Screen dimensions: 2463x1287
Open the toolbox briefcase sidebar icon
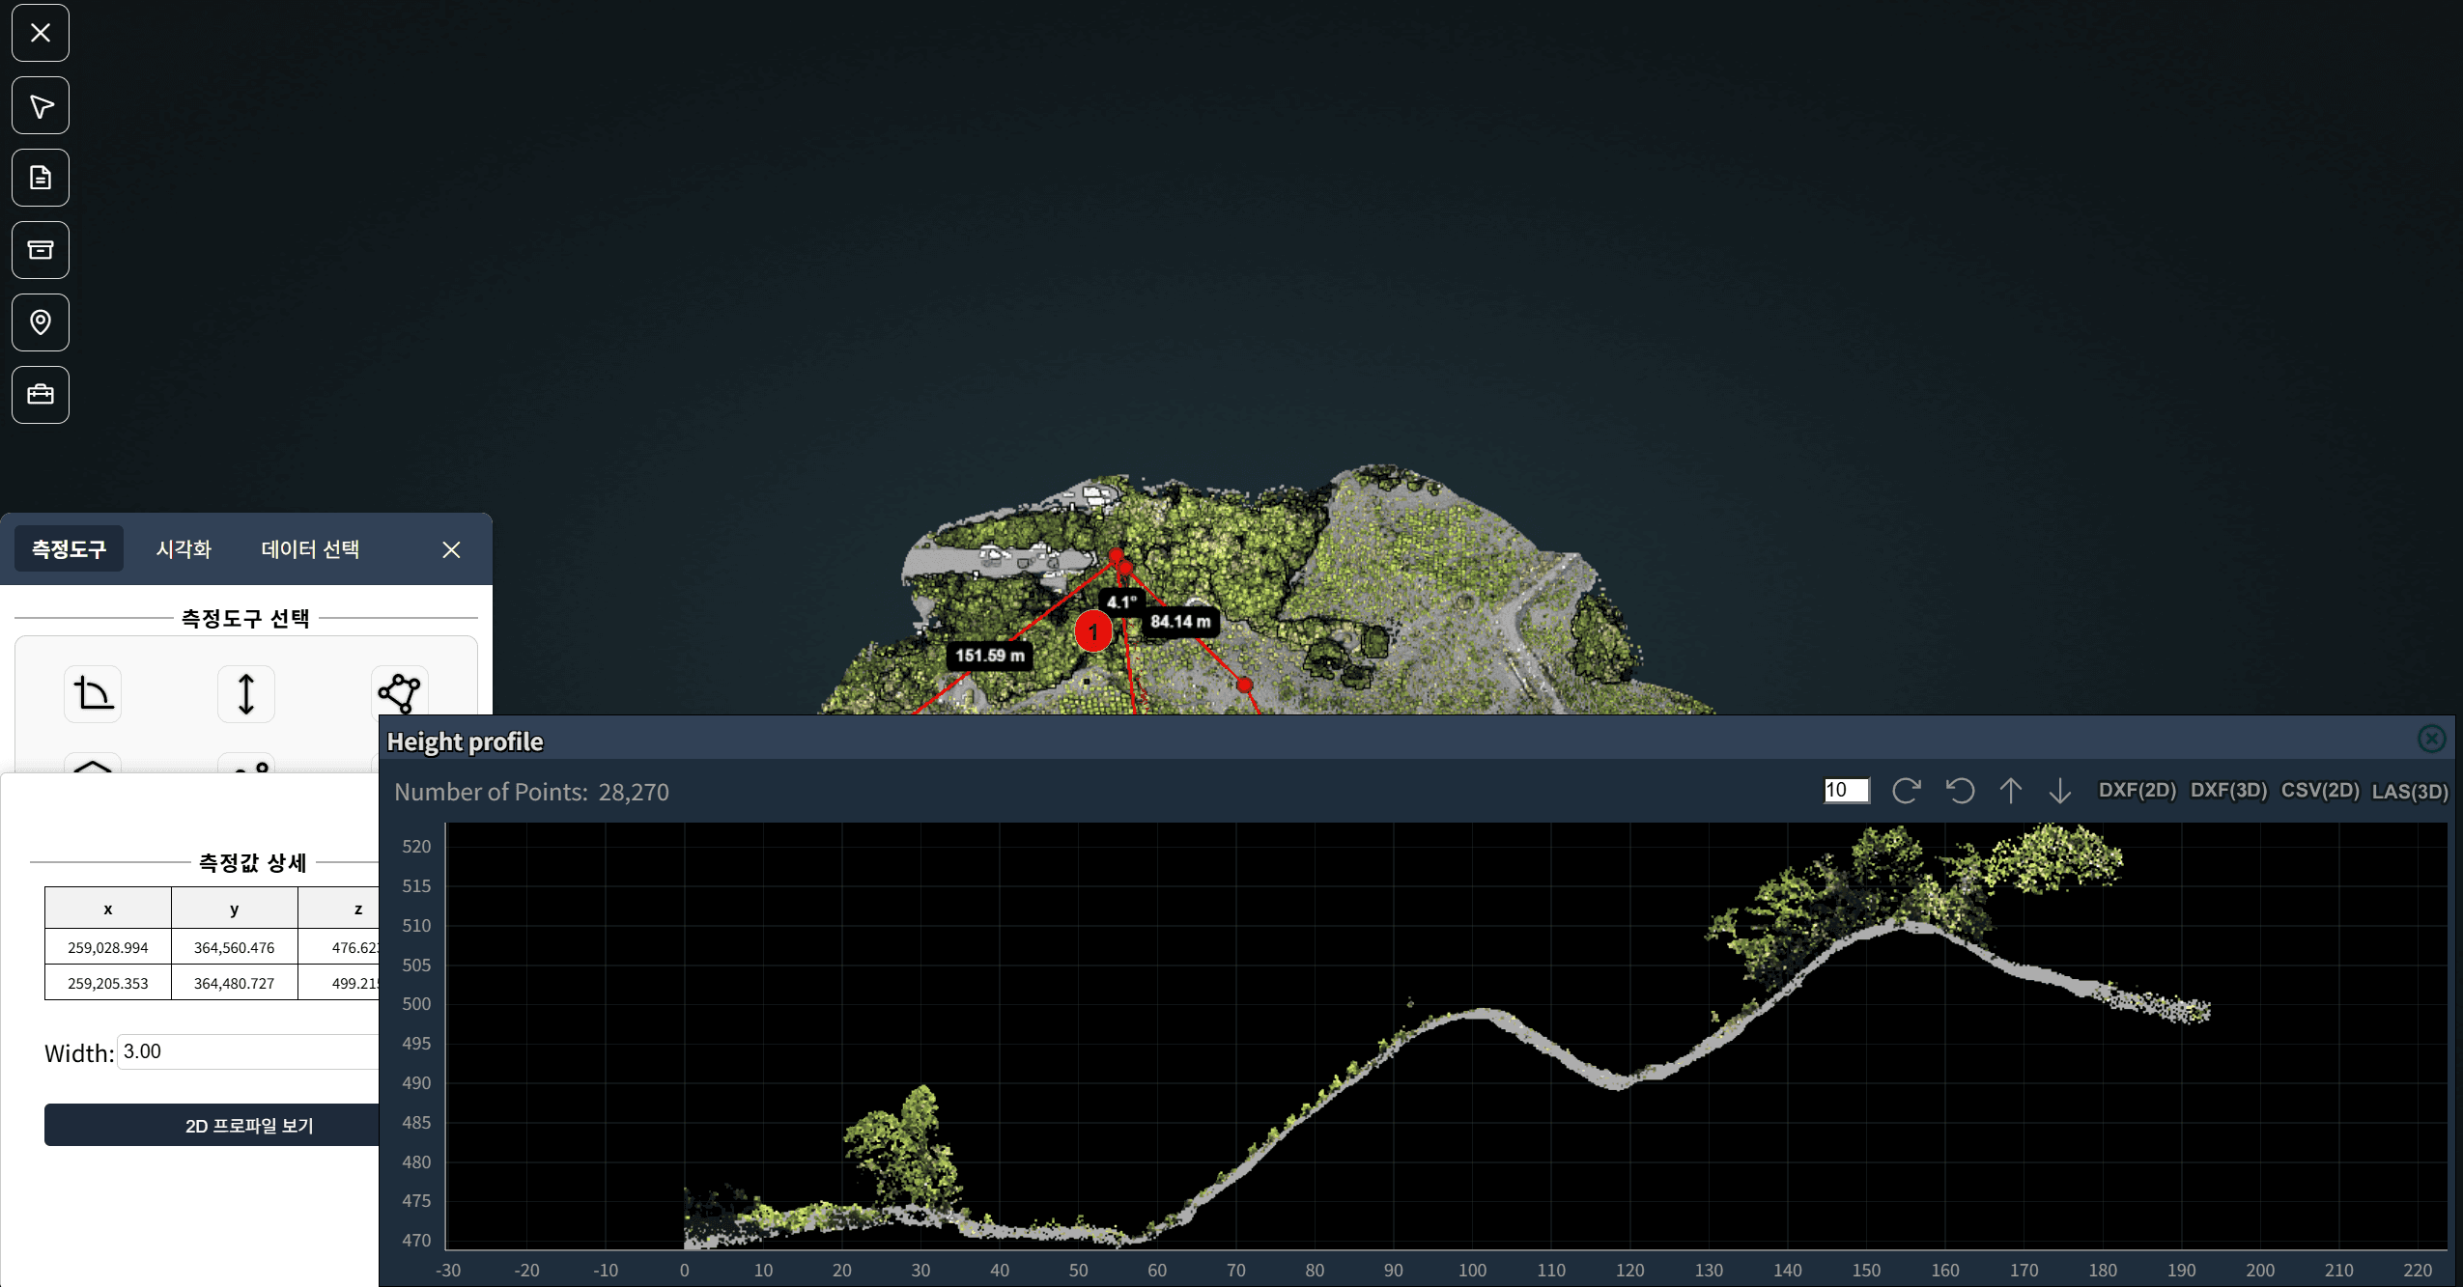41,395
